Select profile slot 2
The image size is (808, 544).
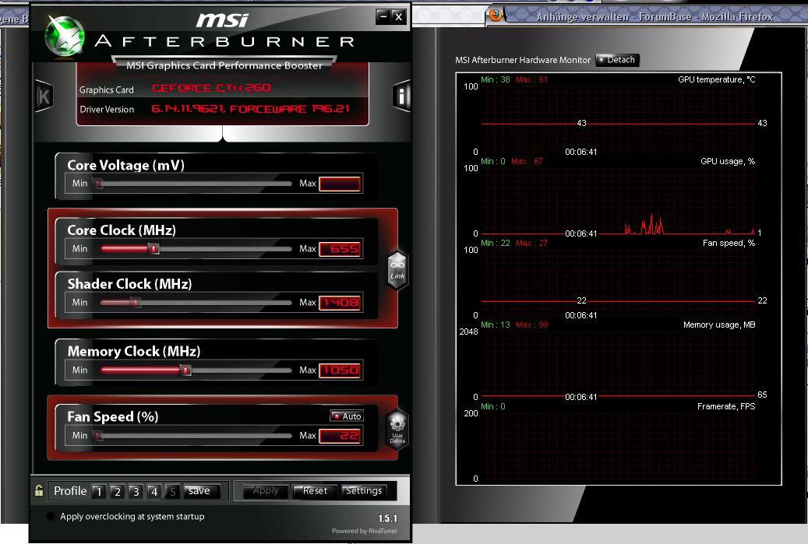(x=117, y=492)
